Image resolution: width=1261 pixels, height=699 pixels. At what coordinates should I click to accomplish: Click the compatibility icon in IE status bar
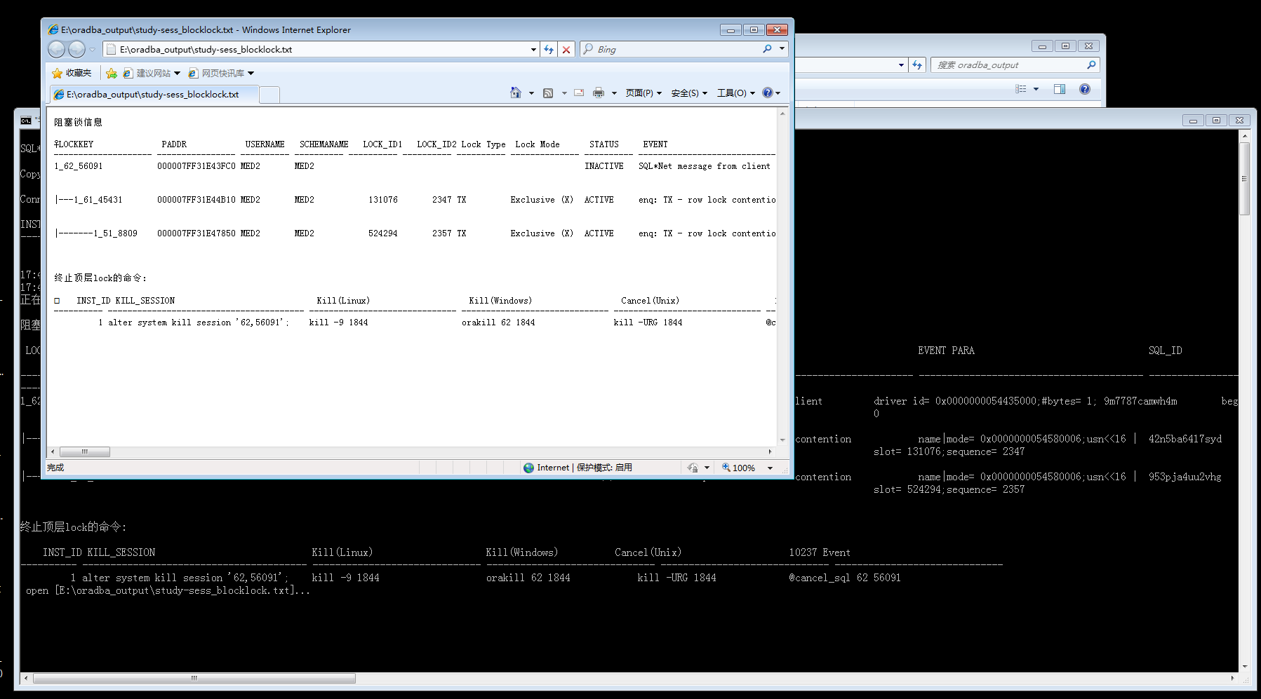click(693, 468)
